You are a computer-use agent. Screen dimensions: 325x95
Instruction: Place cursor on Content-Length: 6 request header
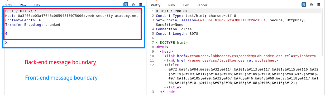[x=23, y=20]
